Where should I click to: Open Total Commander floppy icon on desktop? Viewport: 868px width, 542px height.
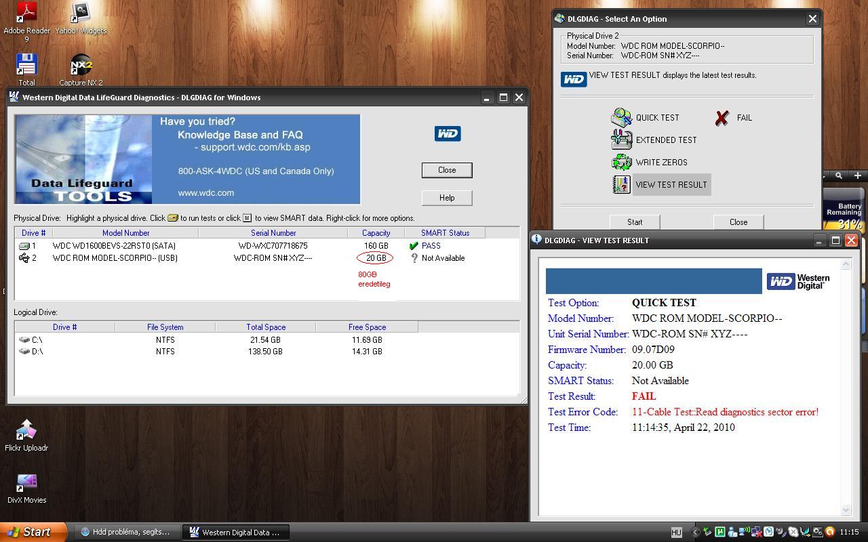pos(26,64)
